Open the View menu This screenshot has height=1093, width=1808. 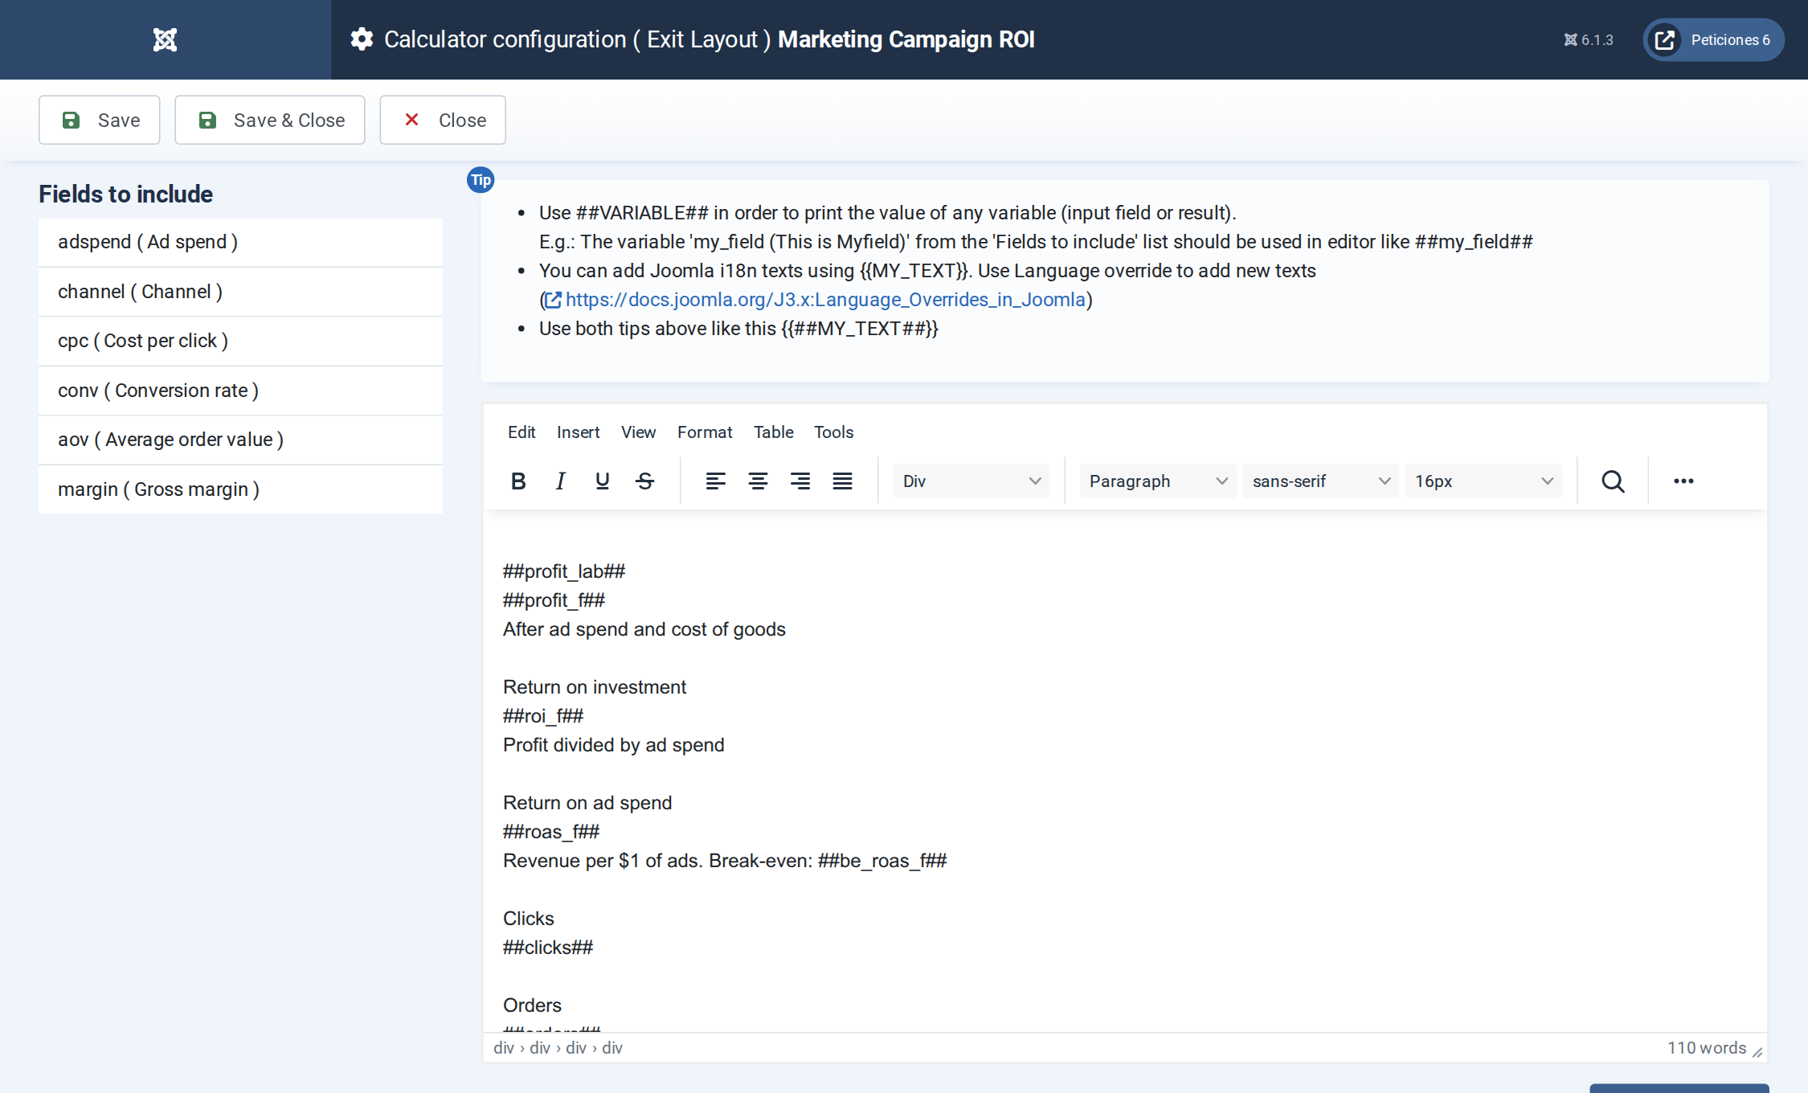(x=638, y=432)
